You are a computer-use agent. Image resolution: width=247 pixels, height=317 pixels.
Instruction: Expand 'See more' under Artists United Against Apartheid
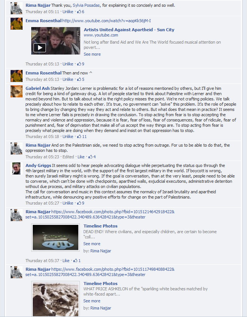click(92, 54)
